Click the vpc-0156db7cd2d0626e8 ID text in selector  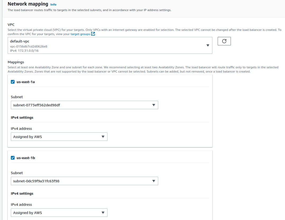pyautogui.click(x=29, y=46)
